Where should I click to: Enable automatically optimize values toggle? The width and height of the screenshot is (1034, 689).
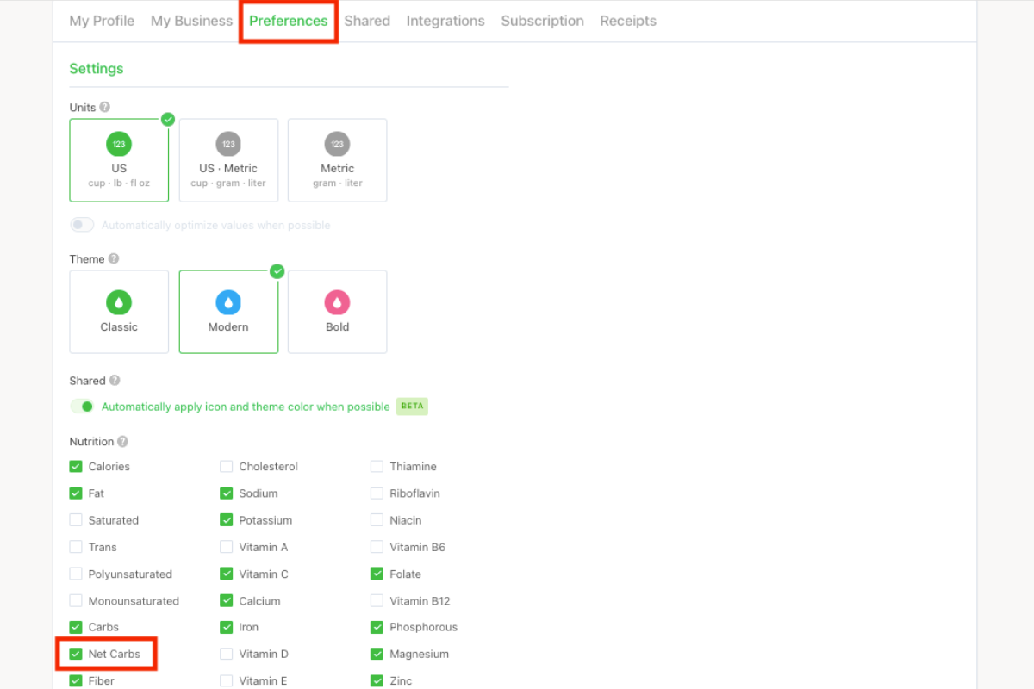point(82,225)
